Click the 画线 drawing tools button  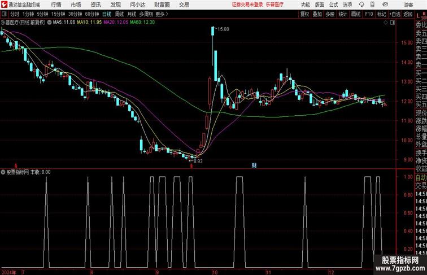point(356,14)
